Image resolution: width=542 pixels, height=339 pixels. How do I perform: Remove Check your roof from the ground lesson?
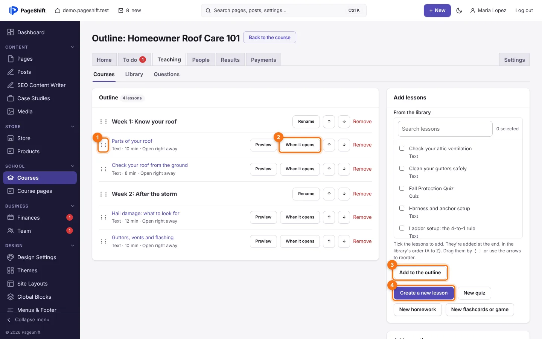[362, 169]
